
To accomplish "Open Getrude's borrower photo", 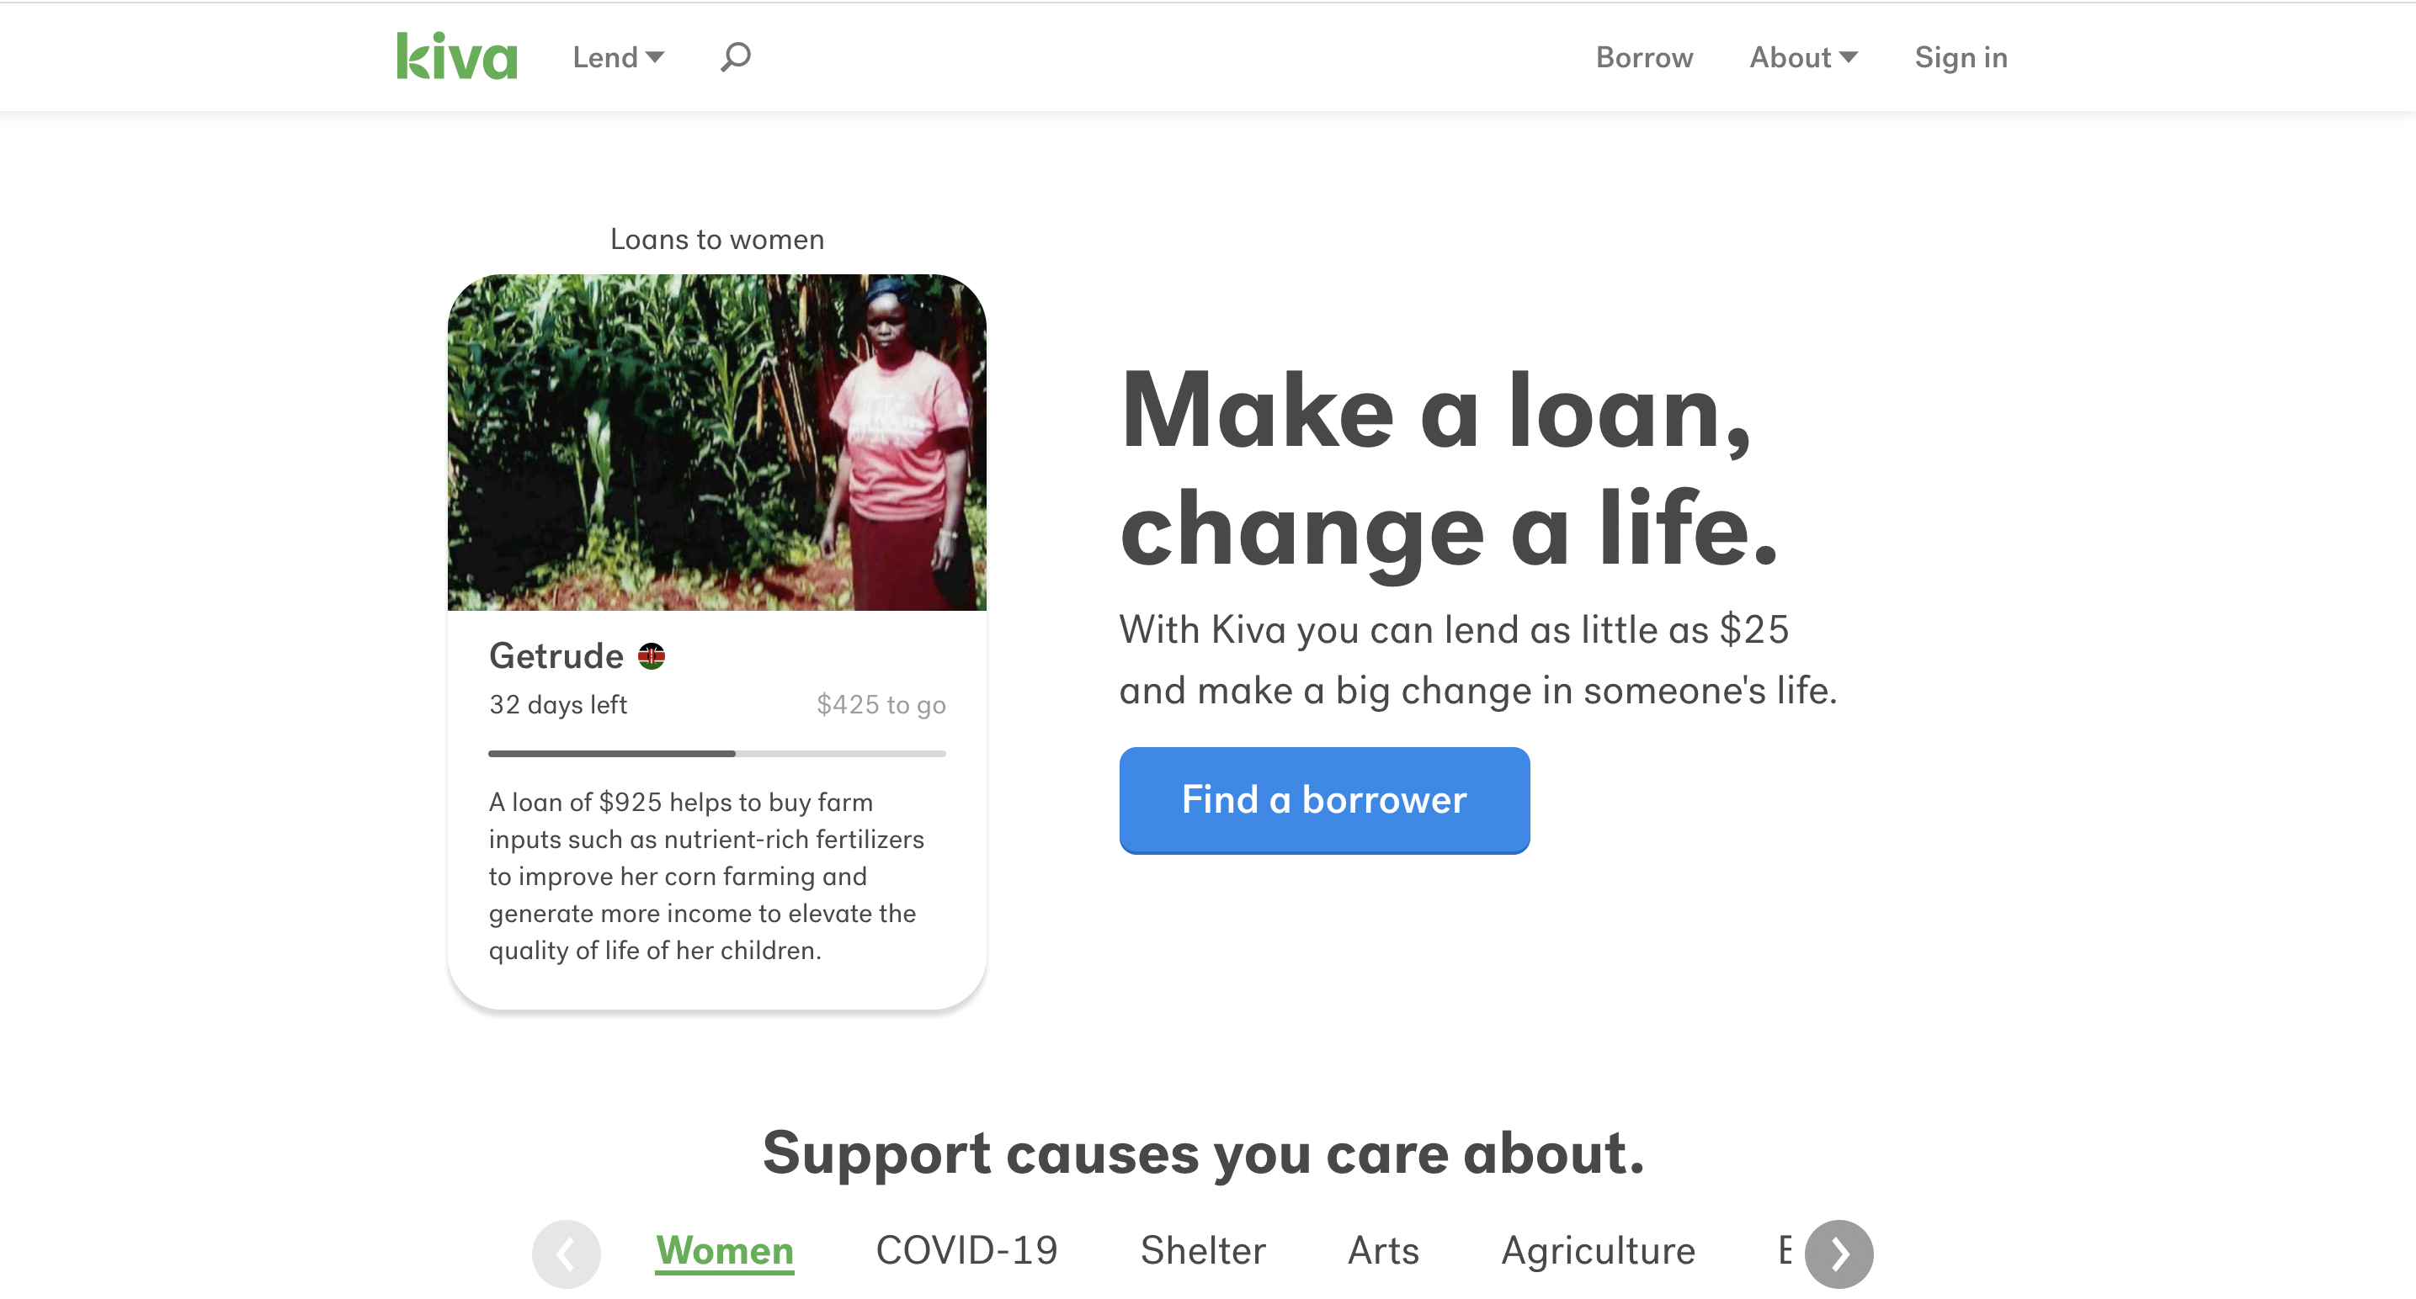I will 716,443.
